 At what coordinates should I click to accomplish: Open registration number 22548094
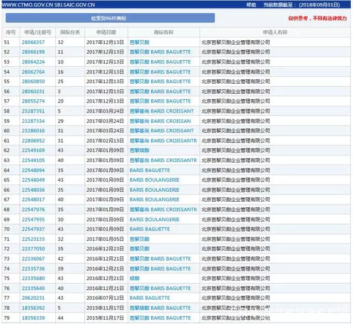[x=33, y=170]
